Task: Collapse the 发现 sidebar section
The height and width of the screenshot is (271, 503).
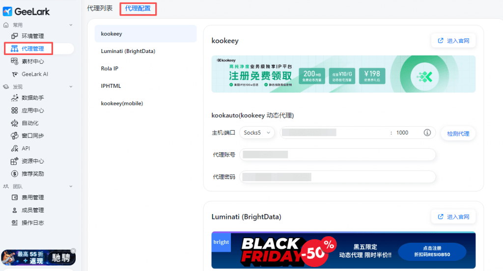Action: coord(71,87)
